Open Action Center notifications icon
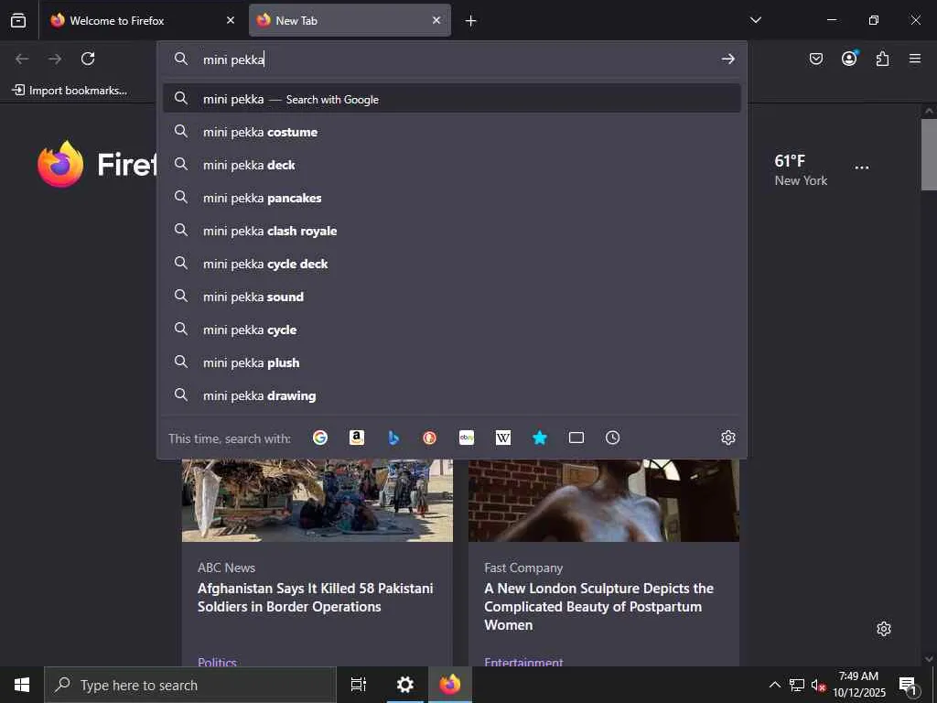 (x=908, y=685)
